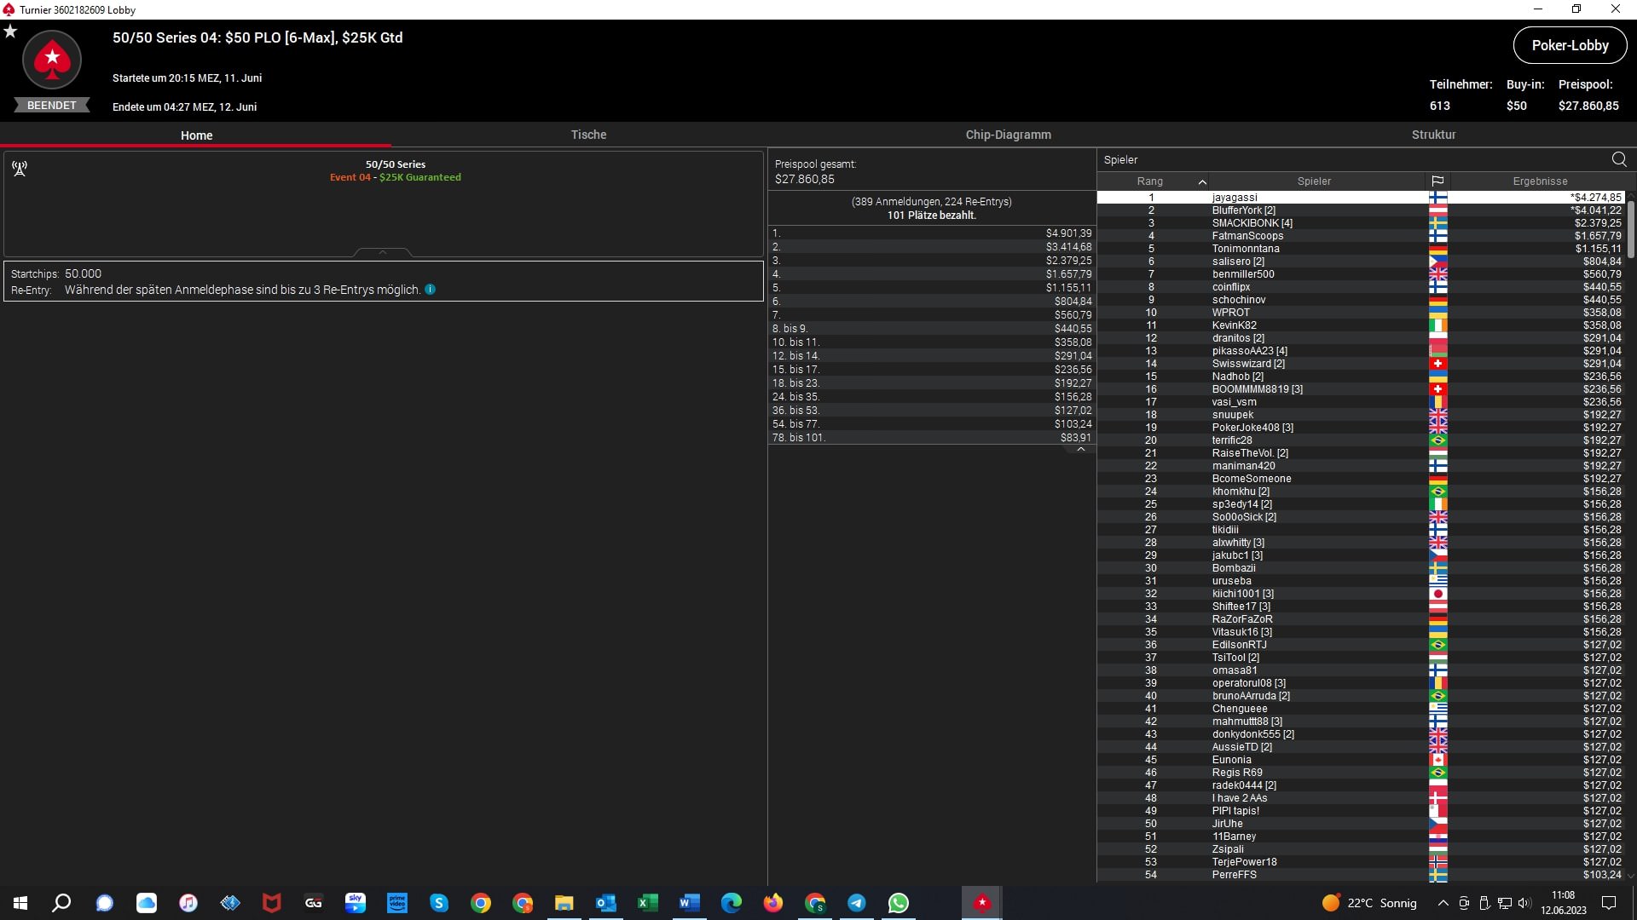1637x920 pixels.
Task: Open Windows taskbar search
Action: (x=61, y=903)
